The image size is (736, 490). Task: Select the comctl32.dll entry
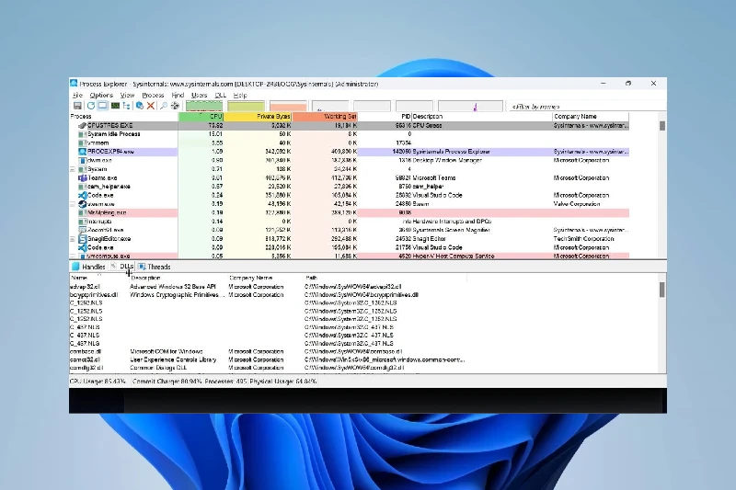click(268, 359)
